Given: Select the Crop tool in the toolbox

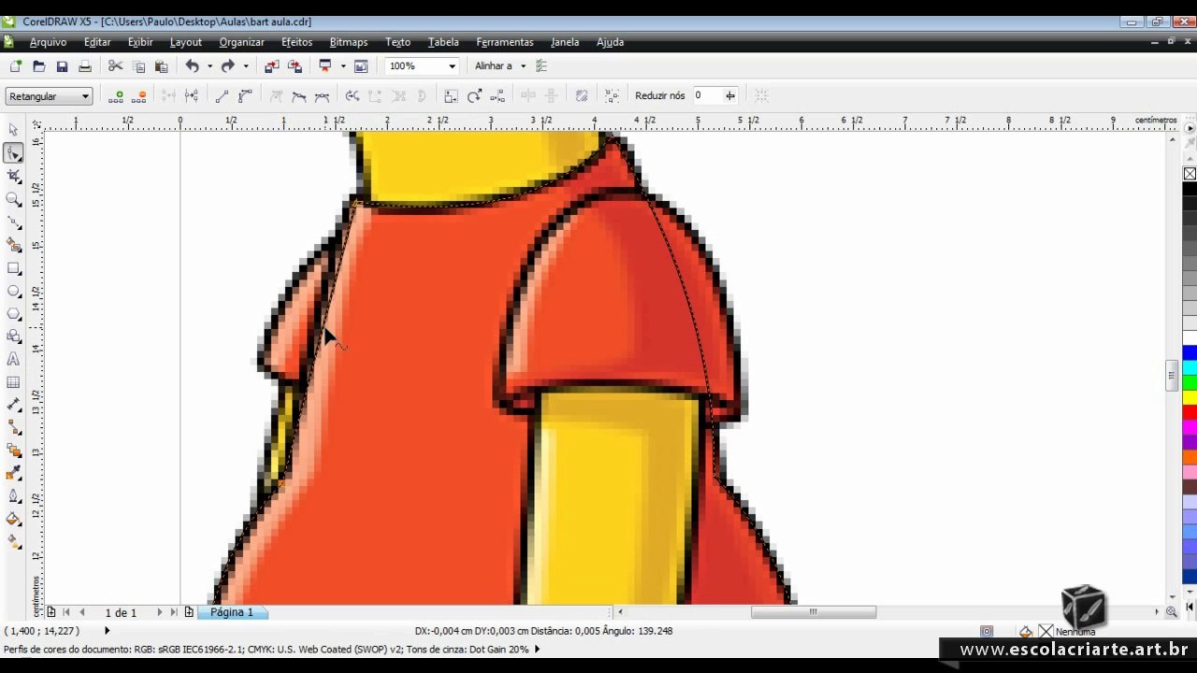Looking at the screenshot, I should [x=13, y=176].
